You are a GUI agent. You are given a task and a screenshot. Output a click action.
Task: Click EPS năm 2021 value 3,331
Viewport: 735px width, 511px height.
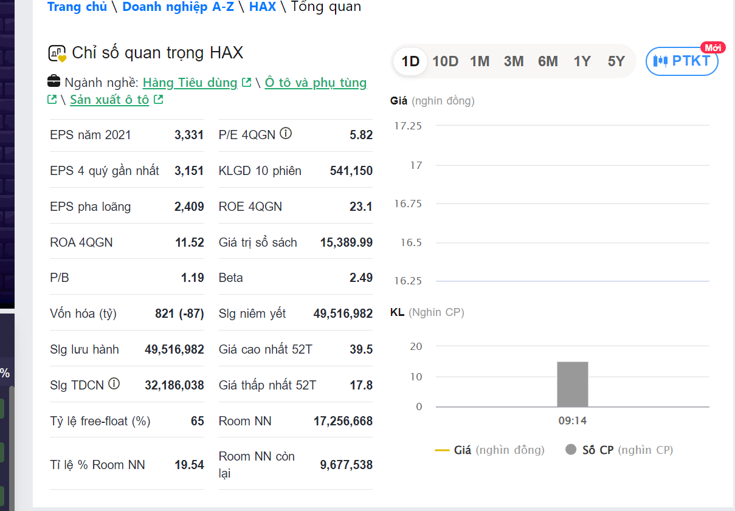click(189, 135)
